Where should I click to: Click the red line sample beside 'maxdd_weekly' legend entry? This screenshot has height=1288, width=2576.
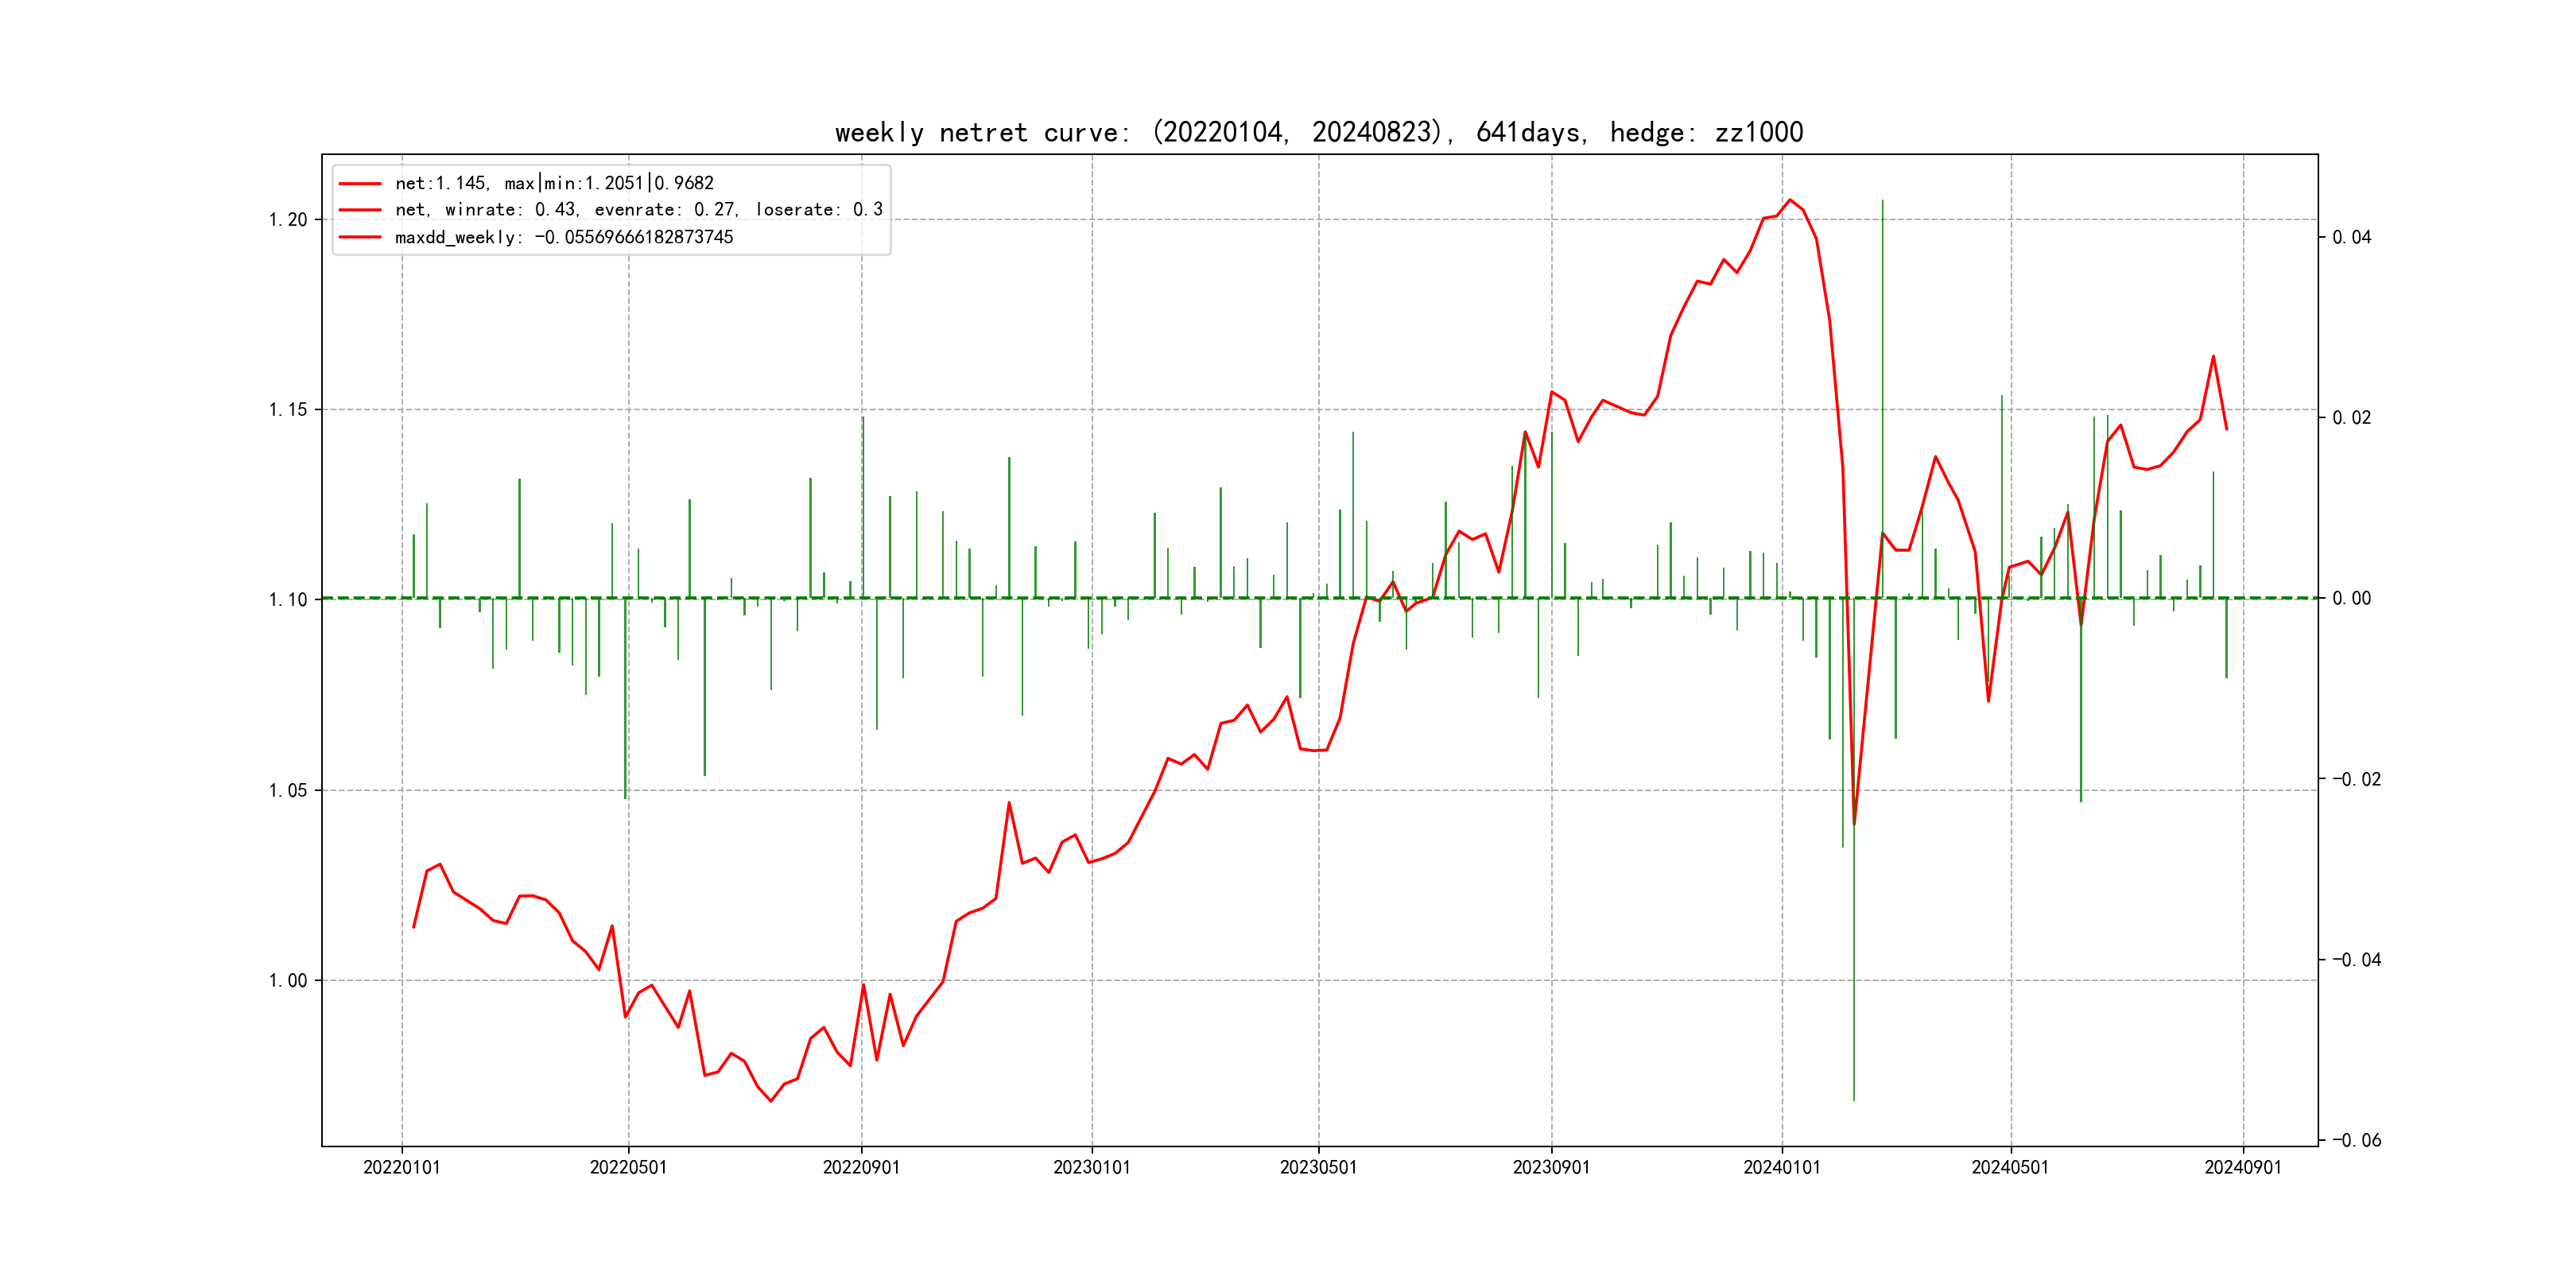[x=360, y=238]
